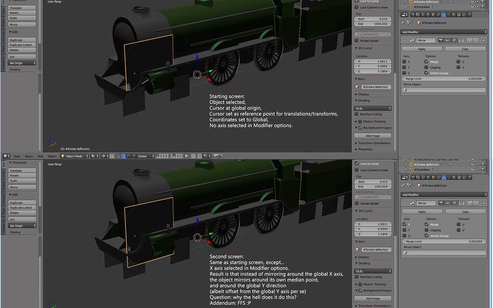Screen dimensions: 493x308
Task: Remove the upper Mirror modifier with X
Action: coord(483,40)
